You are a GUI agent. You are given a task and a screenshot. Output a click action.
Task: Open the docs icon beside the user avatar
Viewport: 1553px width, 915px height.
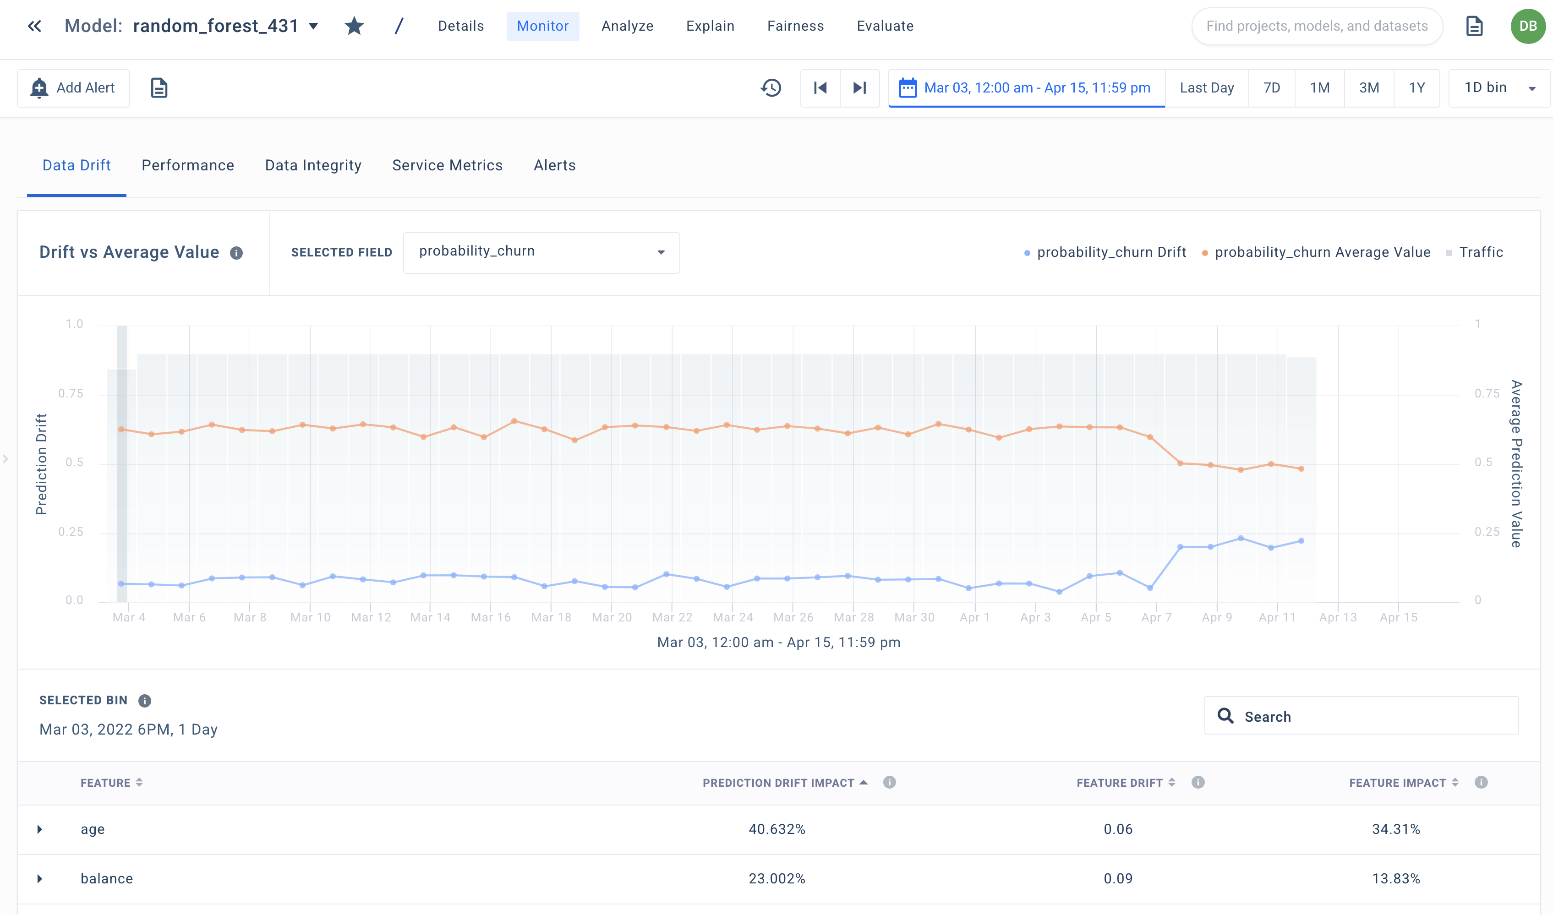[1474, 26]
